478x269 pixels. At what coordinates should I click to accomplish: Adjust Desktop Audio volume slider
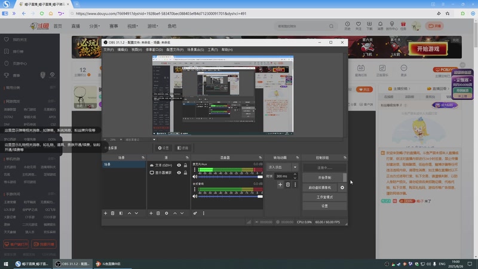click(231, 197)
